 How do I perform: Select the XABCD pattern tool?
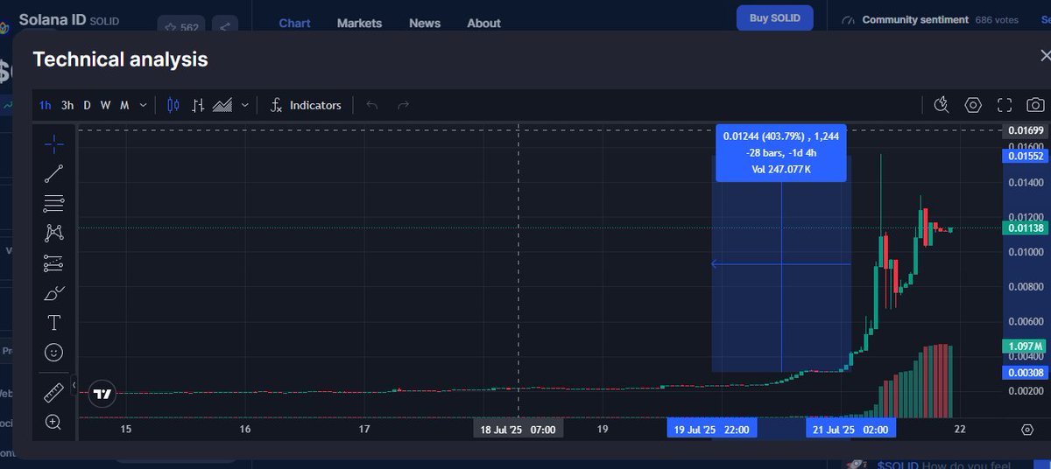click(x=53, y=233)
